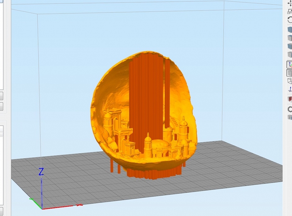Open the Customize Support Structures tool
Image resolution: width=292 pixels, height=216 pixels.
[x=290, y=117]
